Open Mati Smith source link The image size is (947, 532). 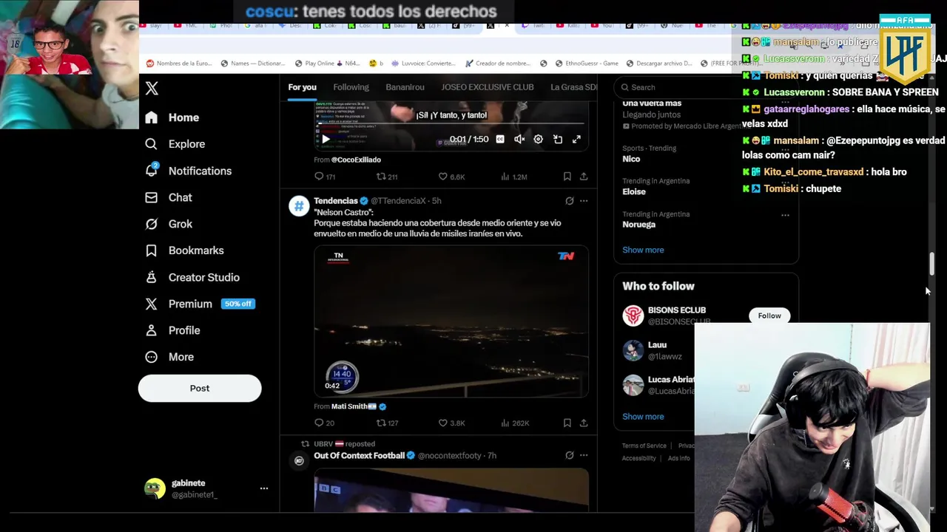[354, 406]
